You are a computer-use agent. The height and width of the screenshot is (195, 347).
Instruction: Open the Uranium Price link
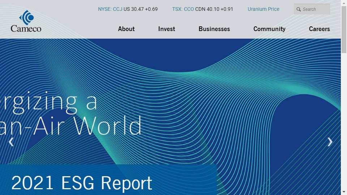click(264, 9)
